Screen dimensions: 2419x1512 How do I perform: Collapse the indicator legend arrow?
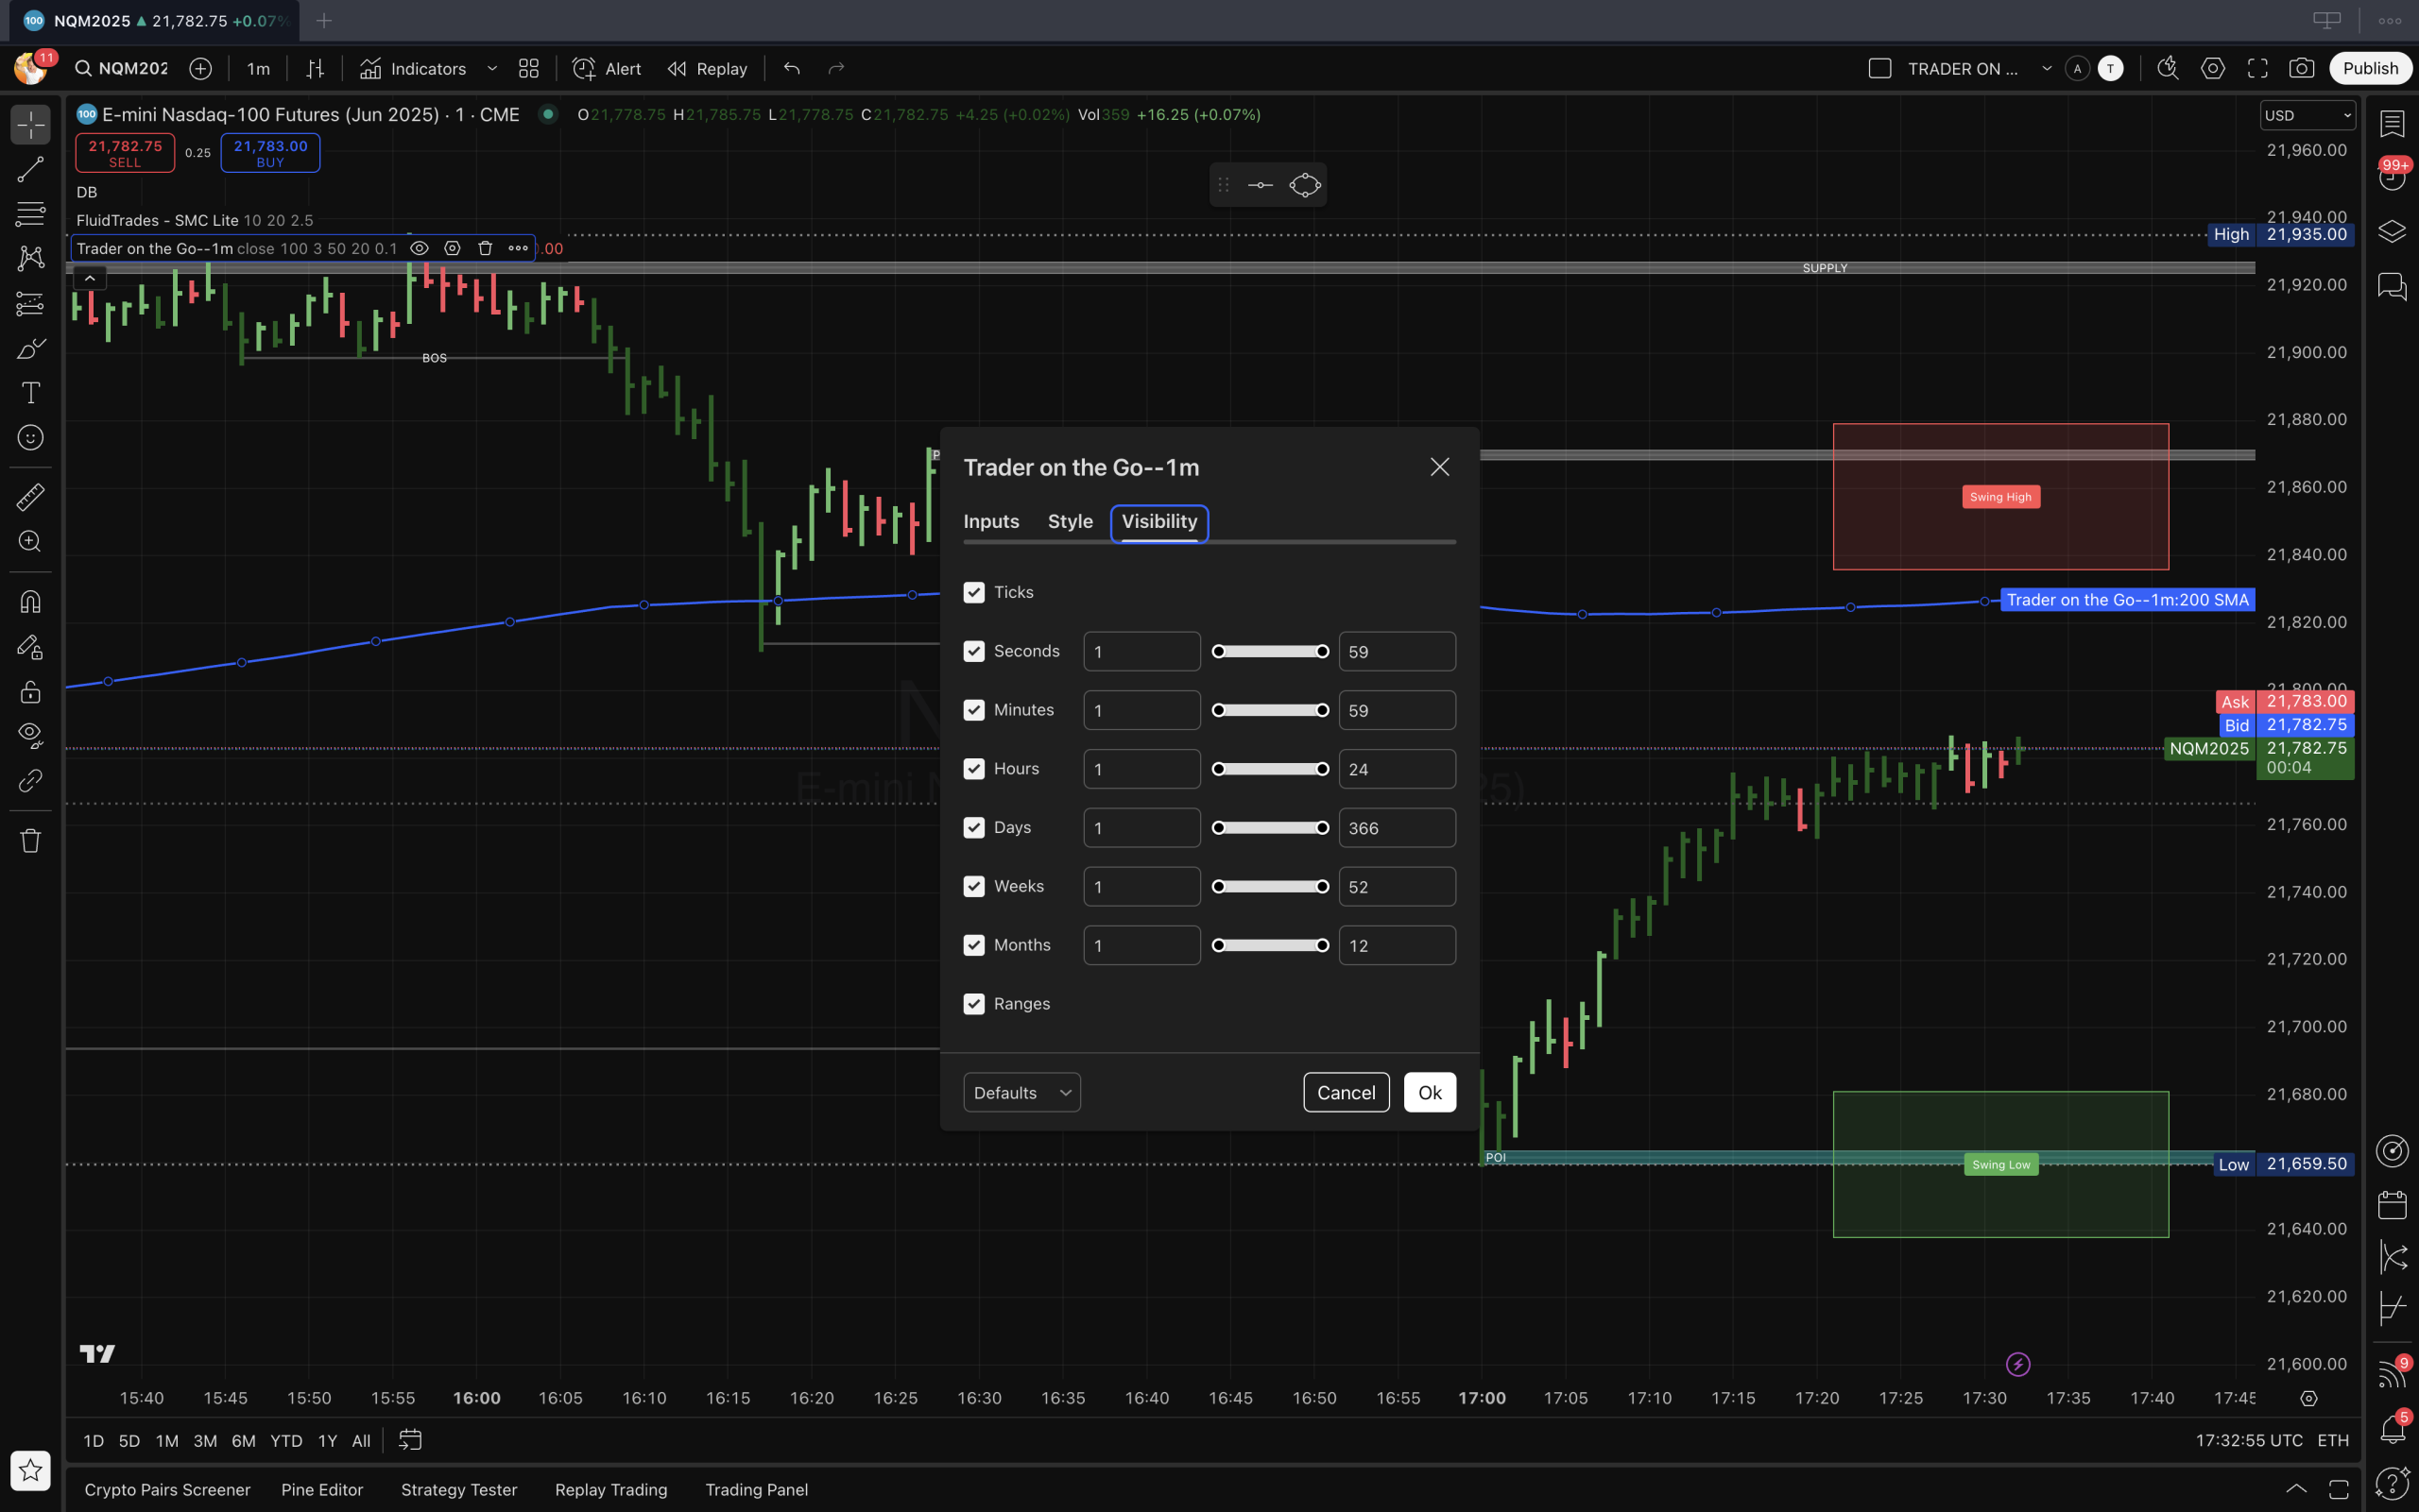tap(90, 279)
